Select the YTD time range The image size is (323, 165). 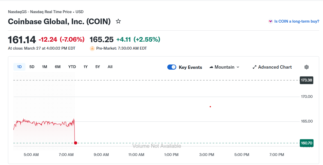[x=72, y=67]
